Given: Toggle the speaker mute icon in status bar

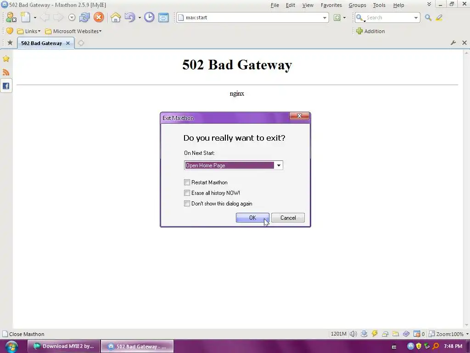Looking at the screenshot, I should tap(353, 334).
